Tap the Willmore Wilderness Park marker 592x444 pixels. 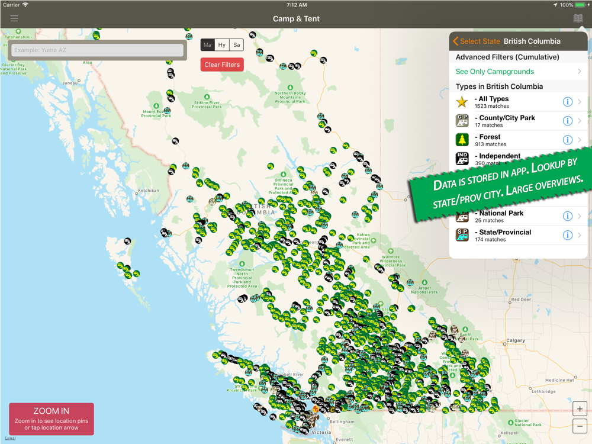[x=391, y=251]
